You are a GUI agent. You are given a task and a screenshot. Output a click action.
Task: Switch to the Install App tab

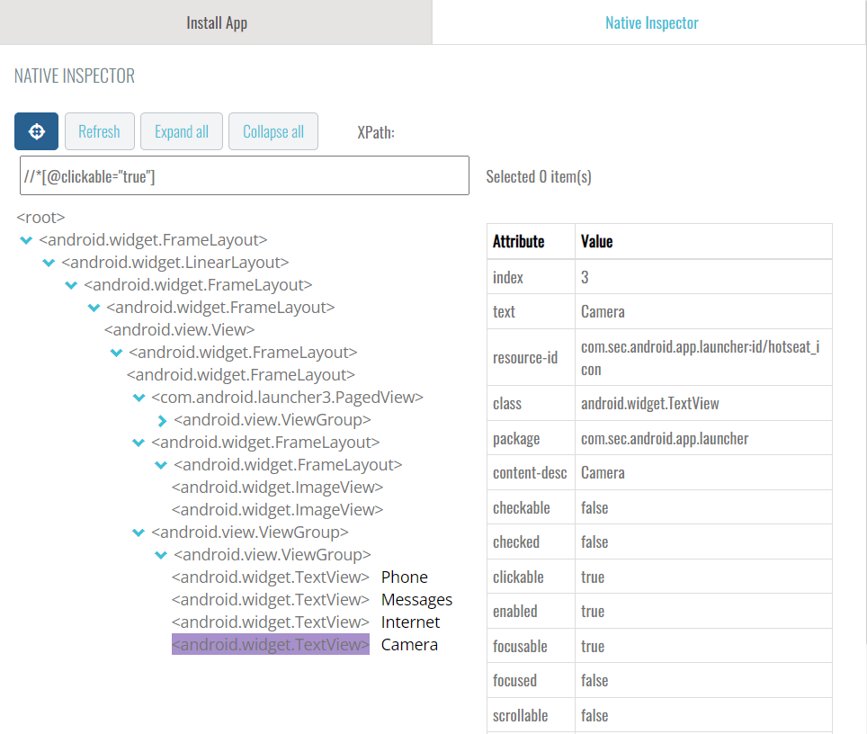coord(216,22)
